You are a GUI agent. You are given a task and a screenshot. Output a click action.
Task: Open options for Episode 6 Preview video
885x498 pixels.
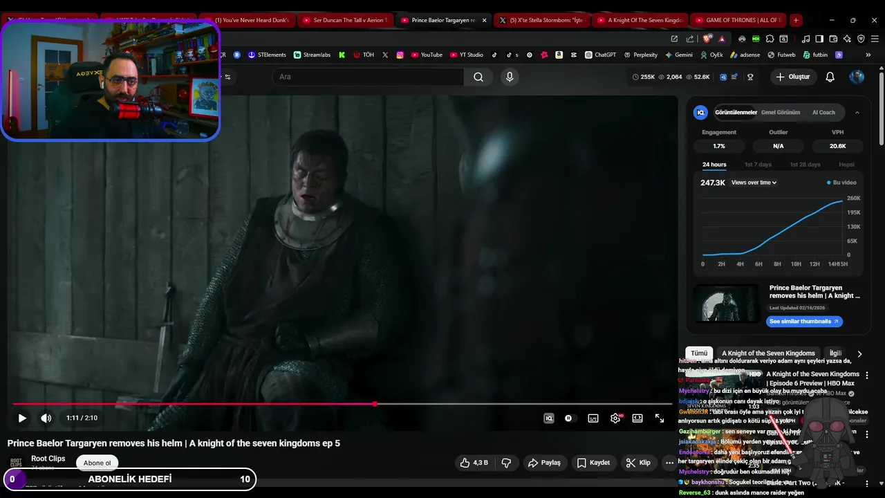(x=867, y=375)
